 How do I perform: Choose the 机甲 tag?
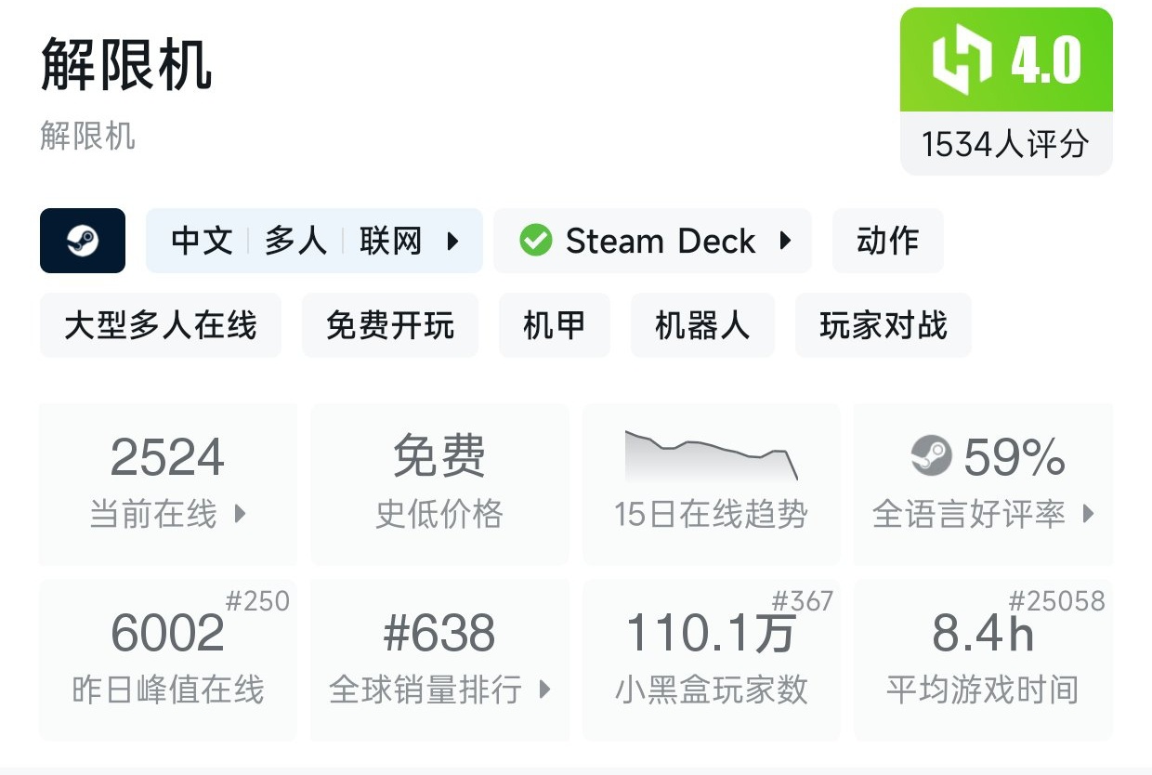coord(555,326)
